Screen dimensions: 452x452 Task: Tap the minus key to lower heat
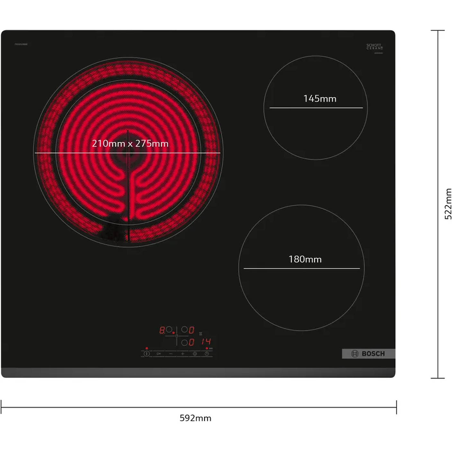click(x=171, y=354)
